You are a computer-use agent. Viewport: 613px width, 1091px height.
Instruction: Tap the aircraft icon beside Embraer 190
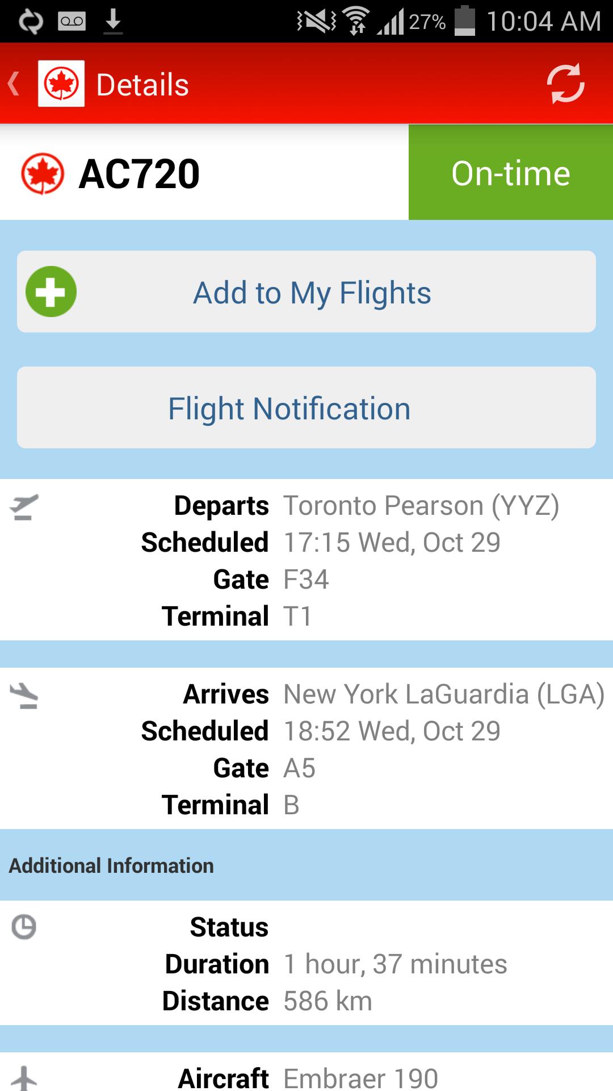click(x=24, y=1078)
